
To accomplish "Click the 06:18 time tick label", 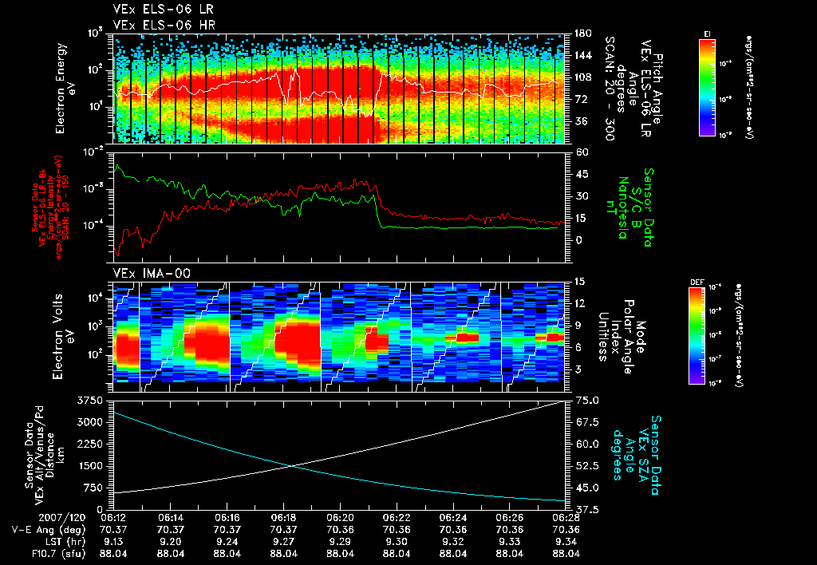I will (283, 516).
